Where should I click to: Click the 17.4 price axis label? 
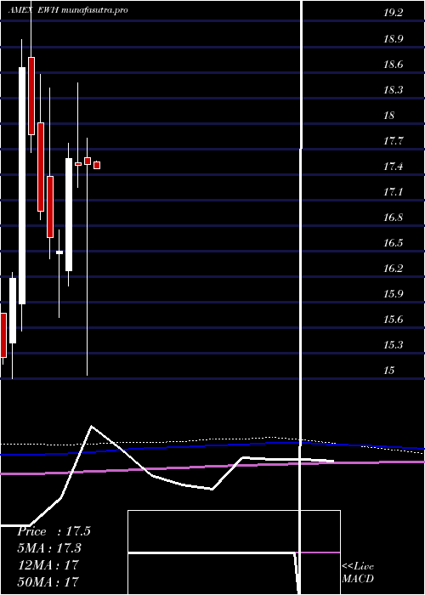[393, 167]
